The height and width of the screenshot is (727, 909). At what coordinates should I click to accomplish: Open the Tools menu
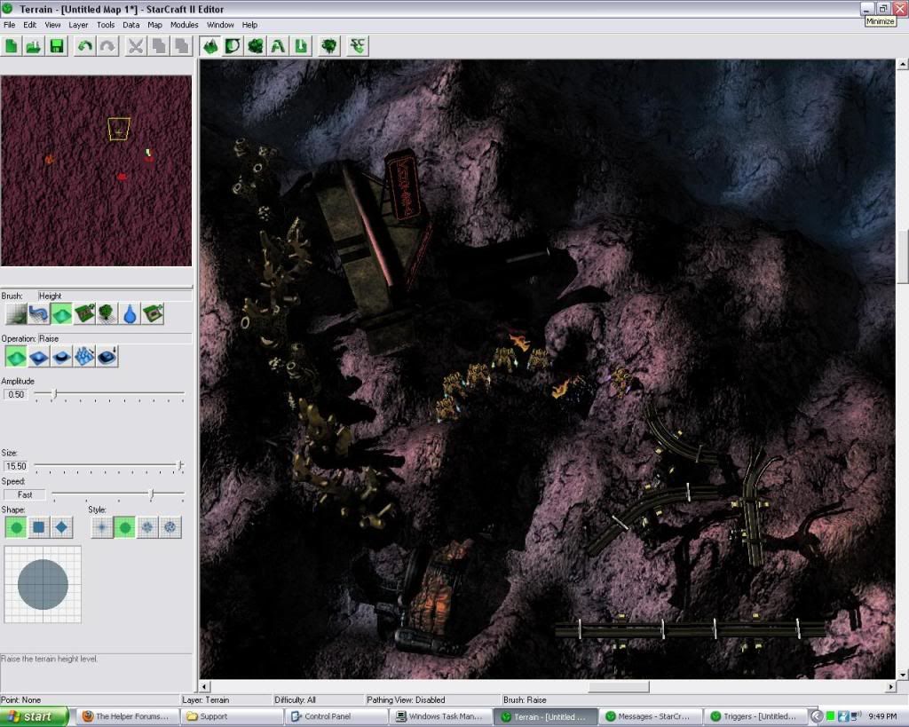click(106, 25)
